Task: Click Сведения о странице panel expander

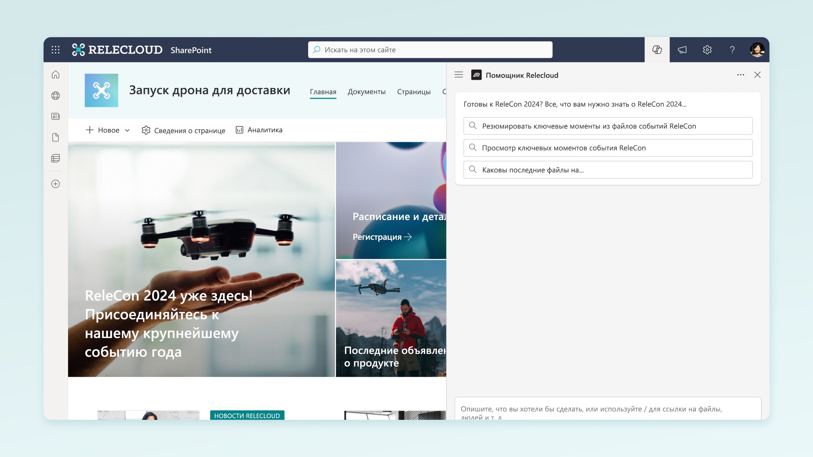Action: (x=183, y=129)
